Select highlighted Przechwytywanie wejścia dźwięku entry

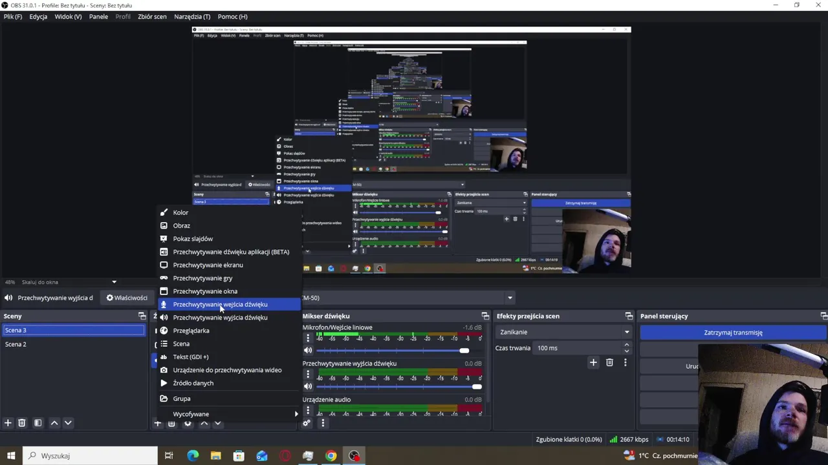pyautogui.click(x=230, y=304)
